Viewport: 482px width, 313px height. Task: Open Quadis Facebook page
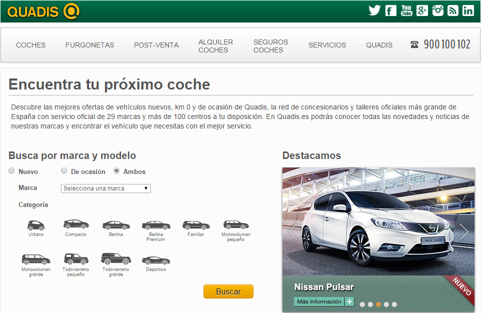click(390, 11)
